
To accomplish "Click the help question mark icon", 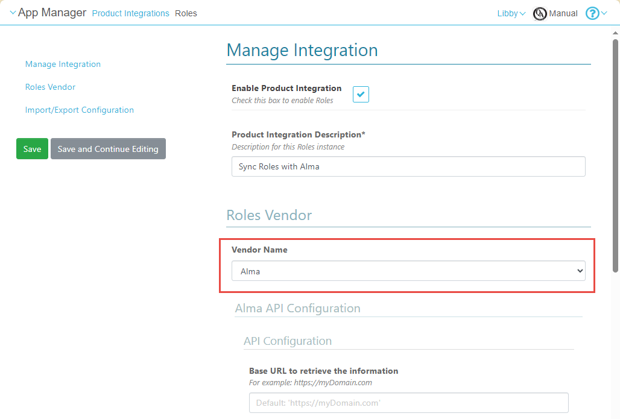I will pos(592,13).
